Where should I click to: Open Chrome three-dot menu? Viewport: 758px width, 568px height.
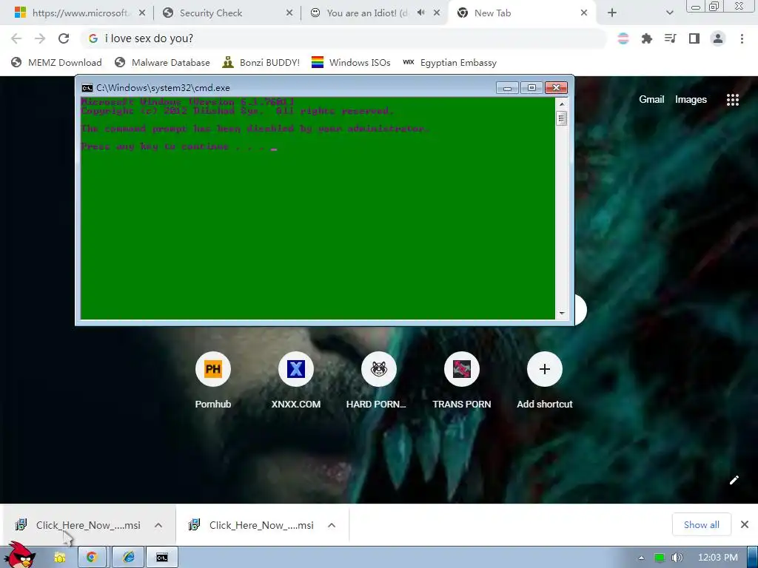pyautogui.click(x=742, y=38)
